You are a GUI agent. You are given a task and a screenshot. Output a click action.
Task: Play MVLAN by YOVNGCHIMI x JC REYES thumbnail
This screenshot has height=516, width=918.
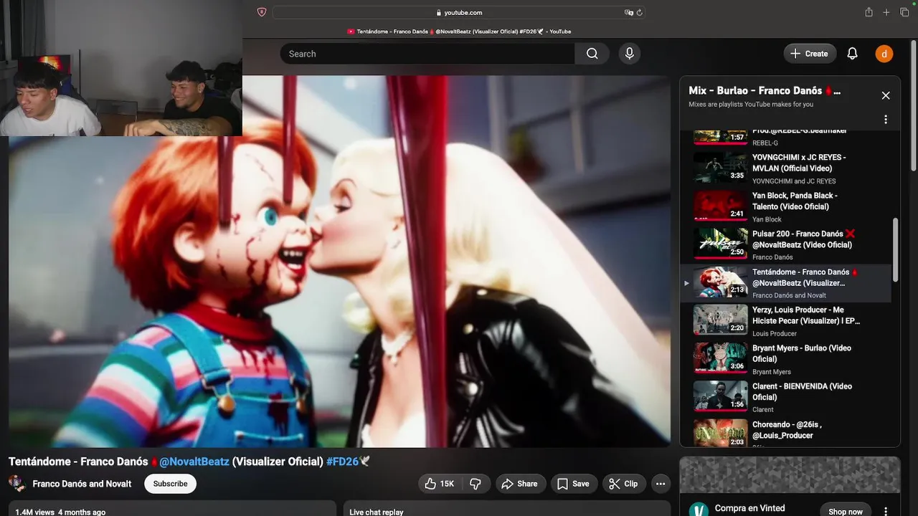(x=720, y=168)
